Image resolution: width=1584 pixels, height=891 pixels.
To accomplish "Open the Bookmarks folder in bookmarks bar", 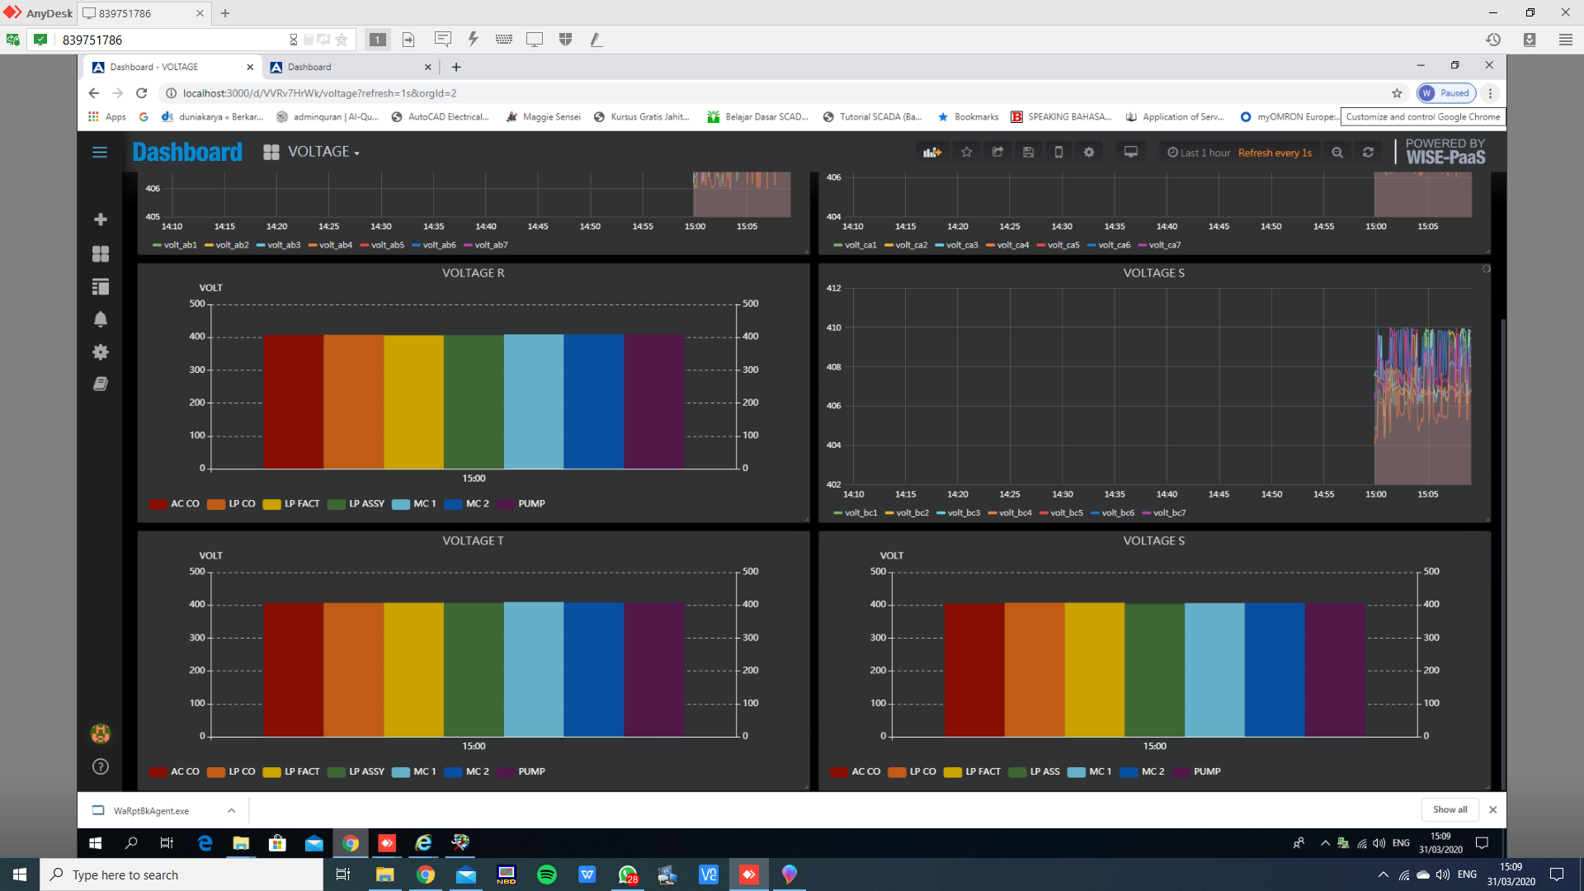I will (x=968, y=117).
